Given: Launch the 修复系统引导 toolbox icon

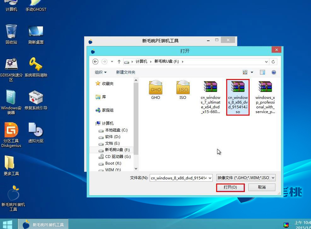Looking at the screenshot, I should point(36,100).
